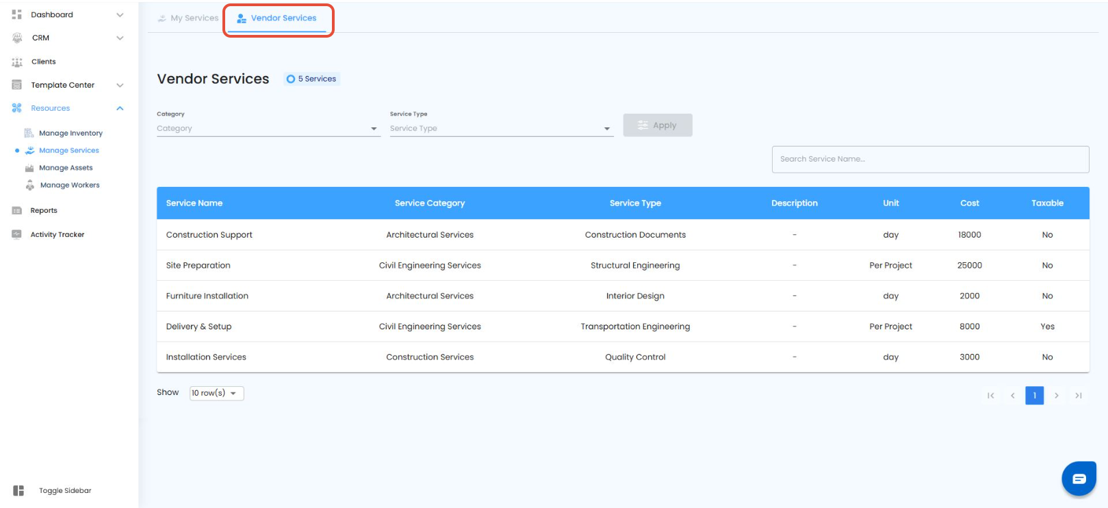Click the Construction Services category cell
Screen dimensions: 1108x508
[430, 357]
